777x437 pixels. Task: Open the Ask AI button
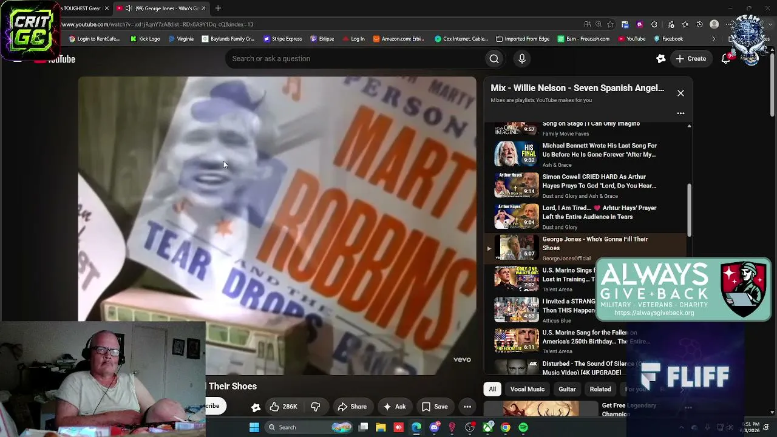pos(395,407)
